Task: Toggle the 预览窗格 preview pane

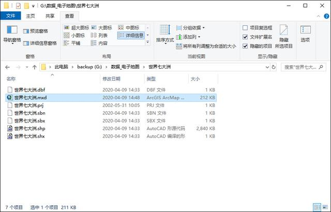Action: (36, 31)
